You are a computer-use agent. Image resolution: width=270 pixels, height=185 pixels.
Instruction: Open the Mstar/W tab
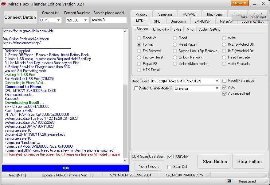tap(226, 21)
